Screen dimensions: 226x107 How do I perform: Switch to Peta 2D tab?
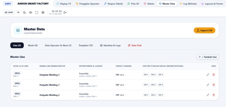pos(133,4)
